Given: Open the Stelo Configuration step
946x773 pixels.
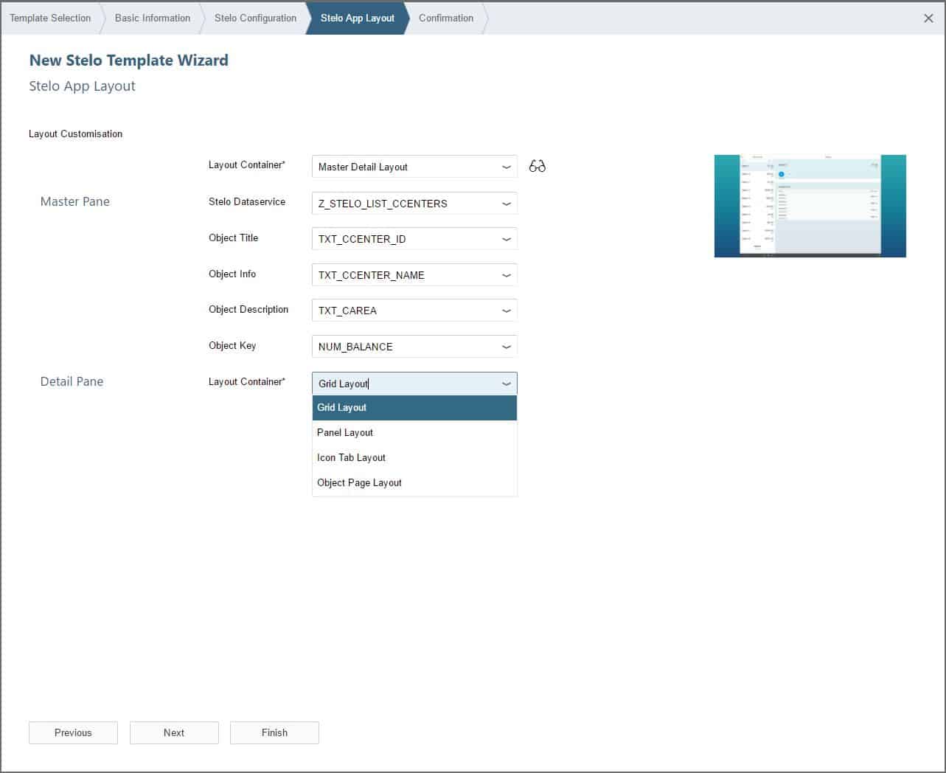Looking at the screenshot, I should point(255,18).
